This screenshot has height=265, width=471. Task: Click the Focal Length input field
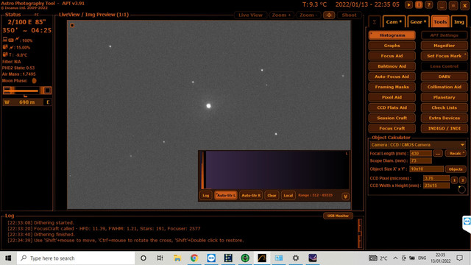coord(421,154)
